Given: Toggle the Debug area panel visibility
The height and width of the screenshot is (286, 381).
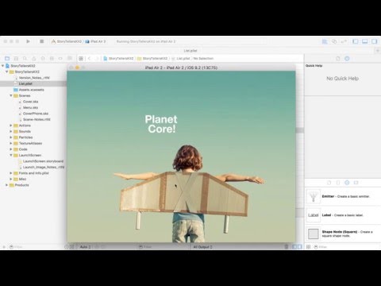Looking at the screenshot, I should (365, 41).
